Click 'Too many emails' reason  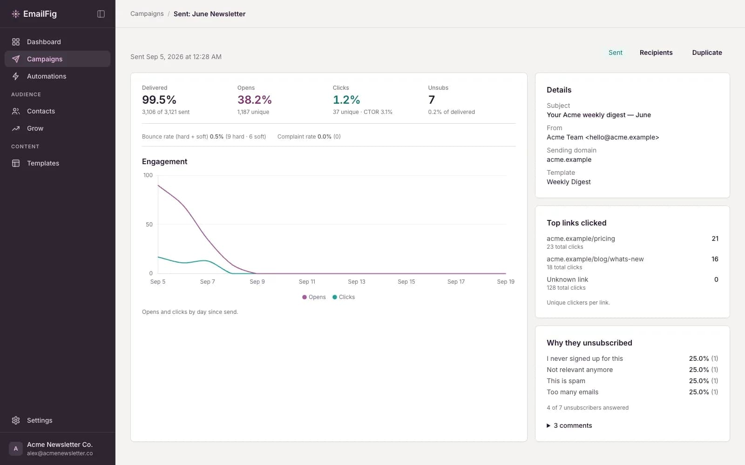pos(573,392)
